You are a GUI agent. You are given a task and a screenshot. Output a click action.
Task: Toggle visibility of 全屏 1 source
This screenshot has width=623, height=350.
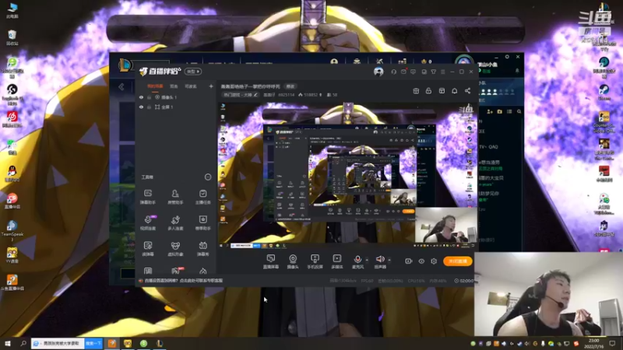tap(141, 107)
